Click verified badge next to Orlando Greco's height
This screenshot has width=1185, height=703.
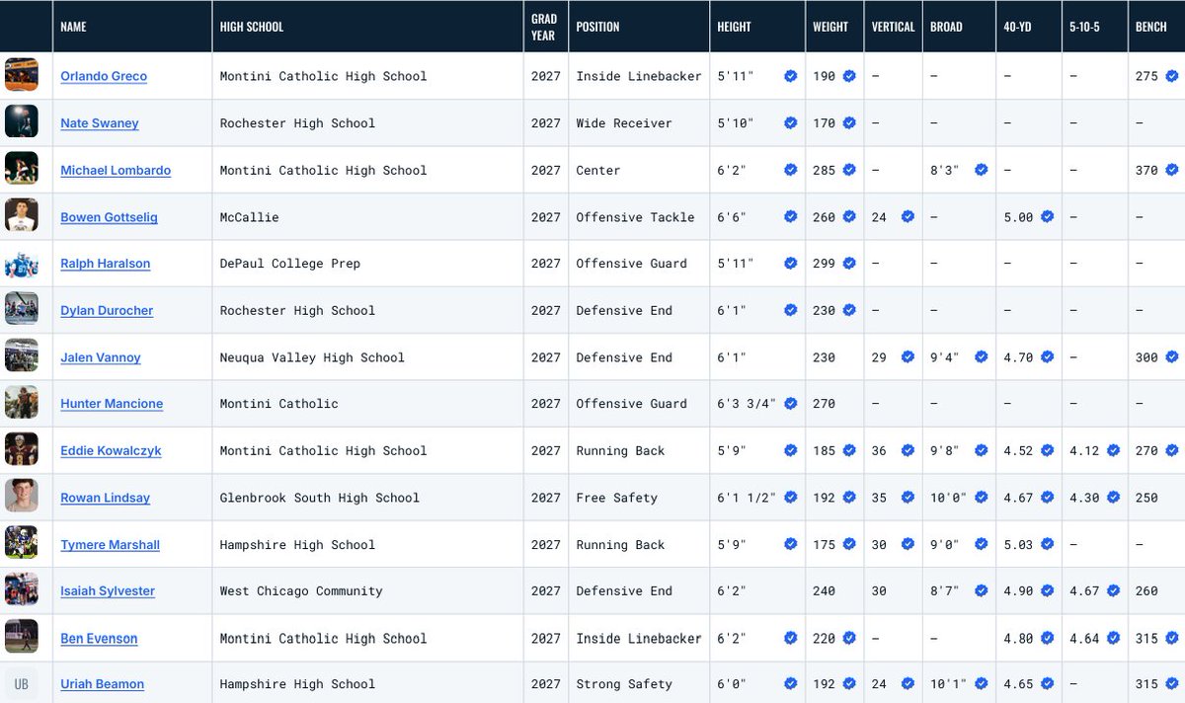[790, 76]
